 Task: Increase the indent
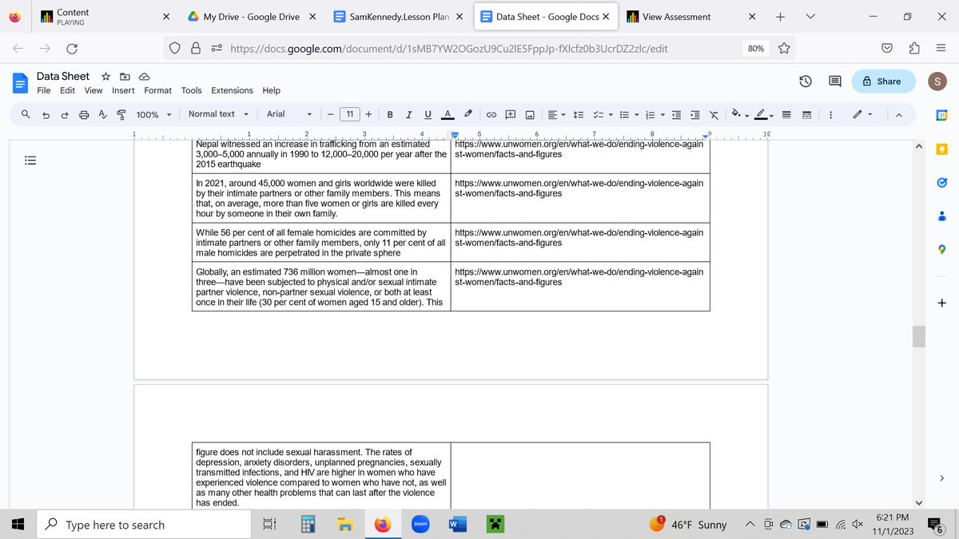point(695,114)
